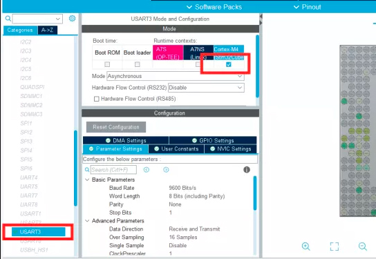Click the Parity value None

(x=175, y=204)
